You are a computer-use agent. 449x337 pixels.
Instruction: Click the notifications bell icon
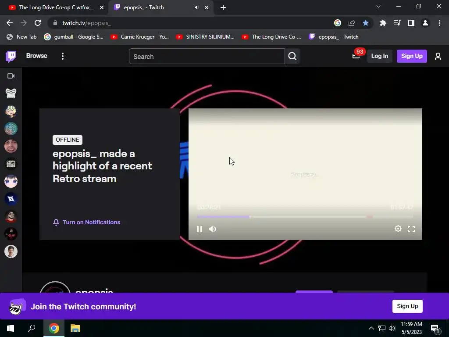[56, 222]
